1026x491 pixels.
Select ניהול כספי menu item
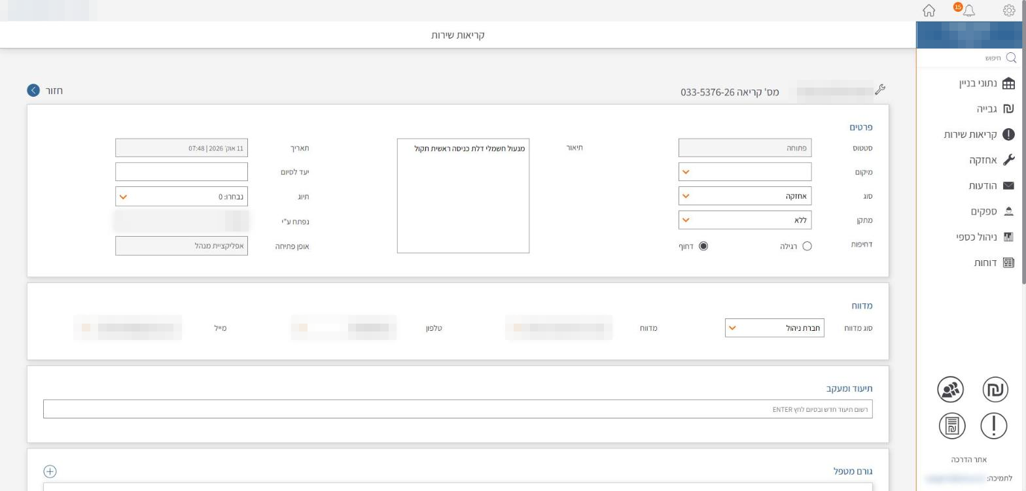pos(976,237)
